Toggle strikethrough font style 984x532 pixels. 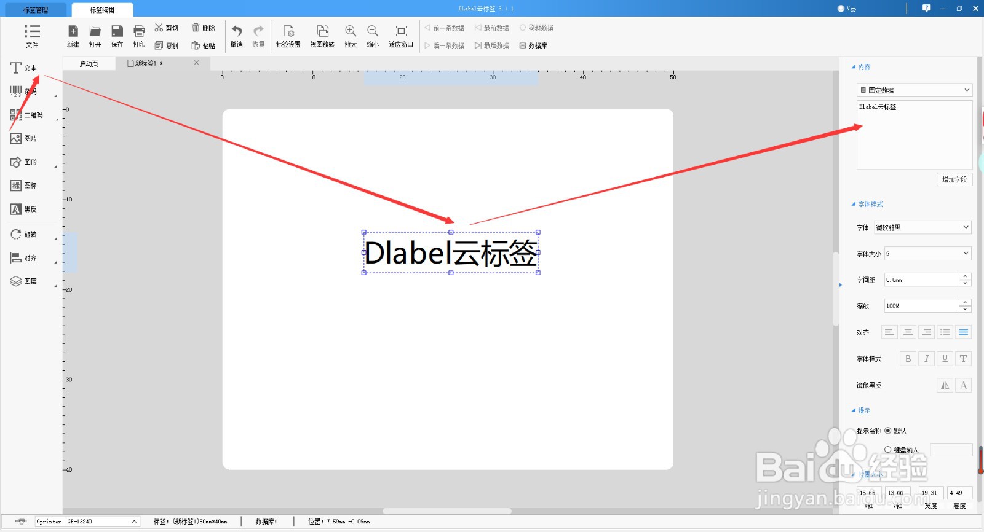pyautogui.click(x=964, y=359)
